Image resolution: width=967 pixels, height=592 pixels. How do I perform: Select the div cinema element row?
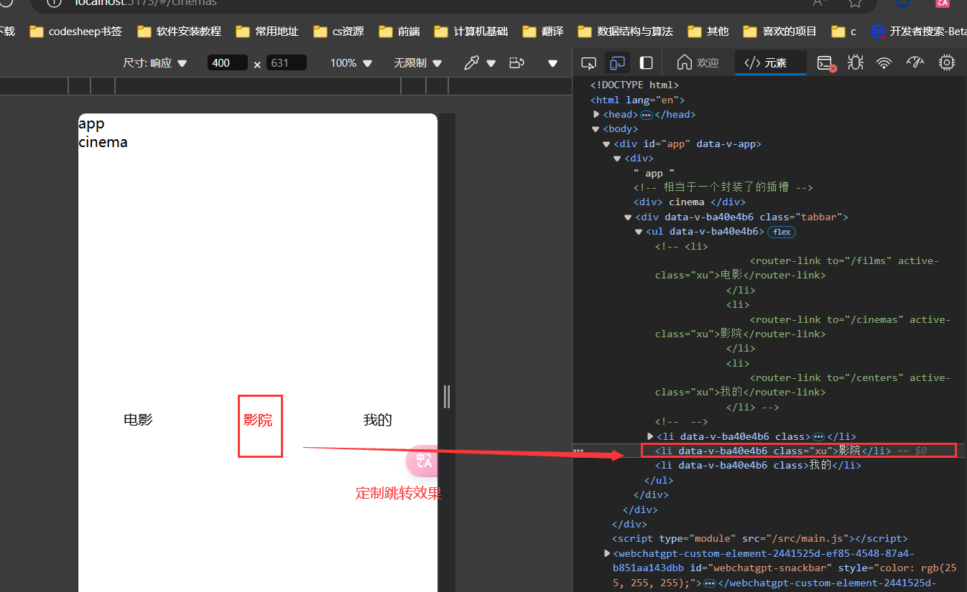click(x=690, y=202)
